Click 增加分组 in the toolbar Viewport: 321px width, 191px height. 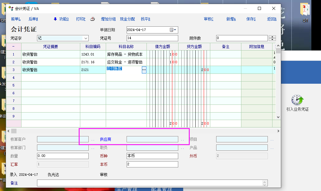click(x=108, y=19)
